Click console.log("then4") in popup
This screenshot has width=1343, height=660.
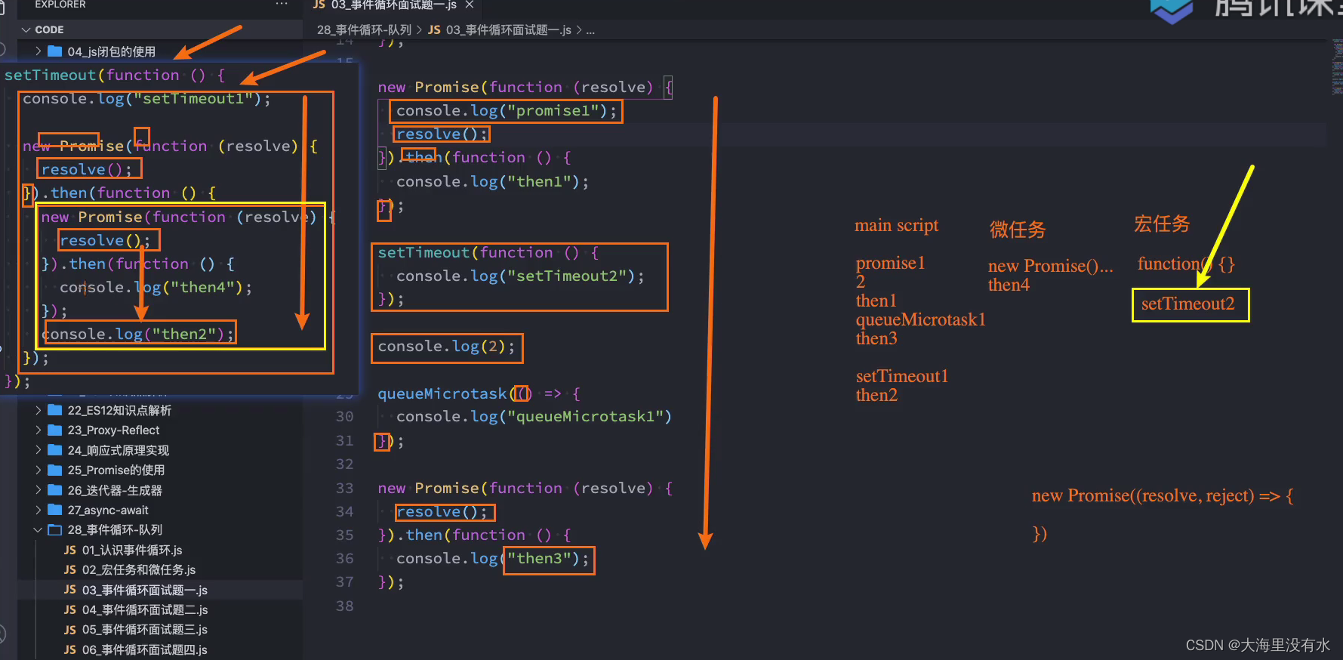click(x=156, y=287)
